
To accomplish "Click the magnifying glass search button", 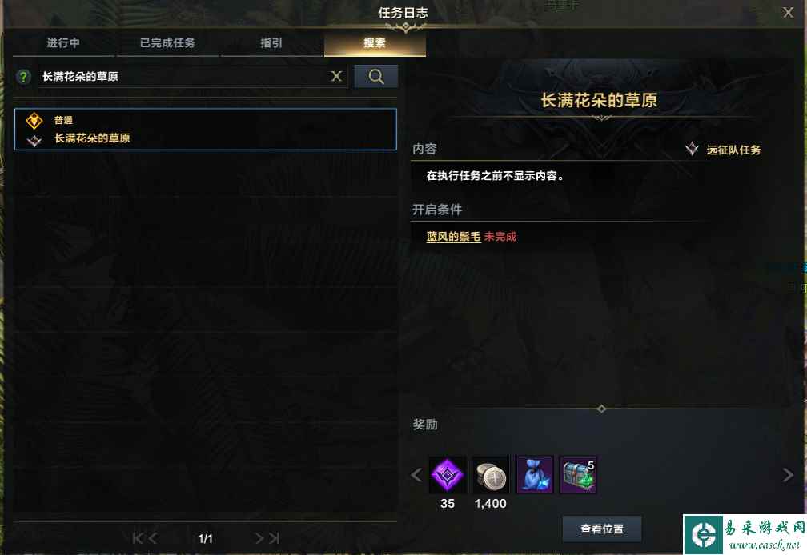I will click(376, 77).
